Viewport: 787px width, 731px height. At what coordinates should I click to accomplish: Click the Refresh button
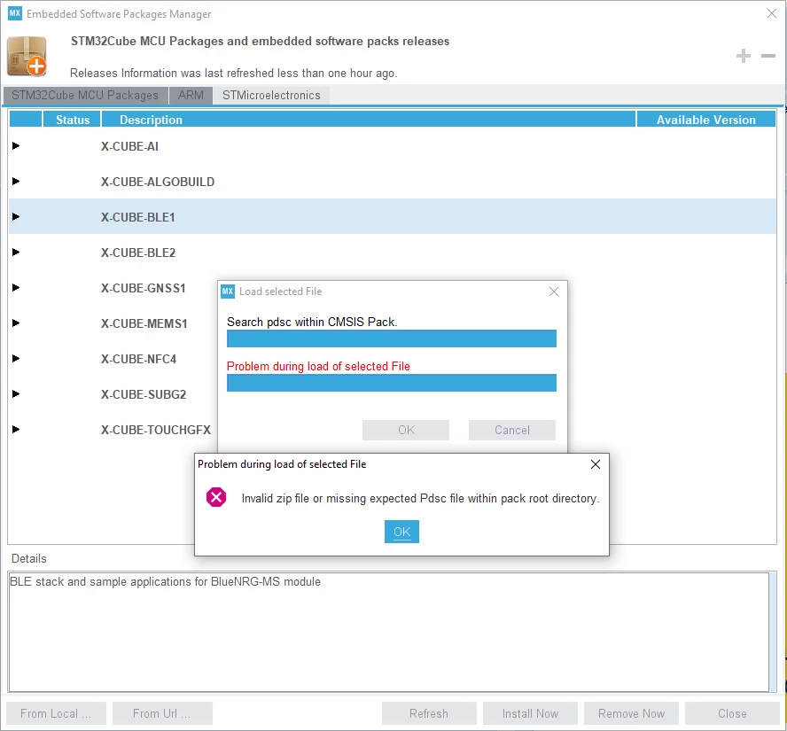[x=429, y=713]
